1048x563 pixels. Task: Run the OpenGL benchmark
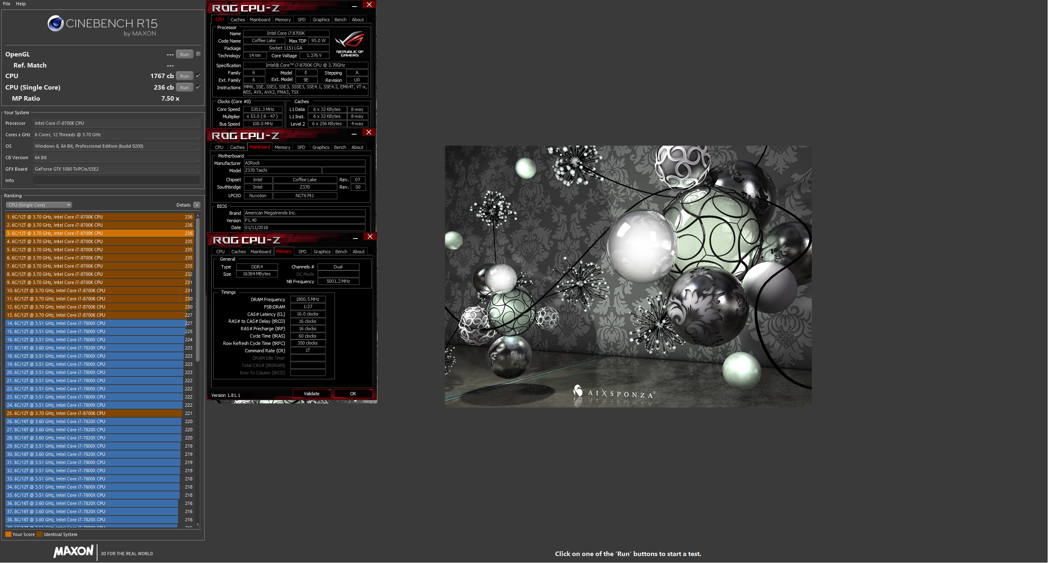tap(185, 54)
